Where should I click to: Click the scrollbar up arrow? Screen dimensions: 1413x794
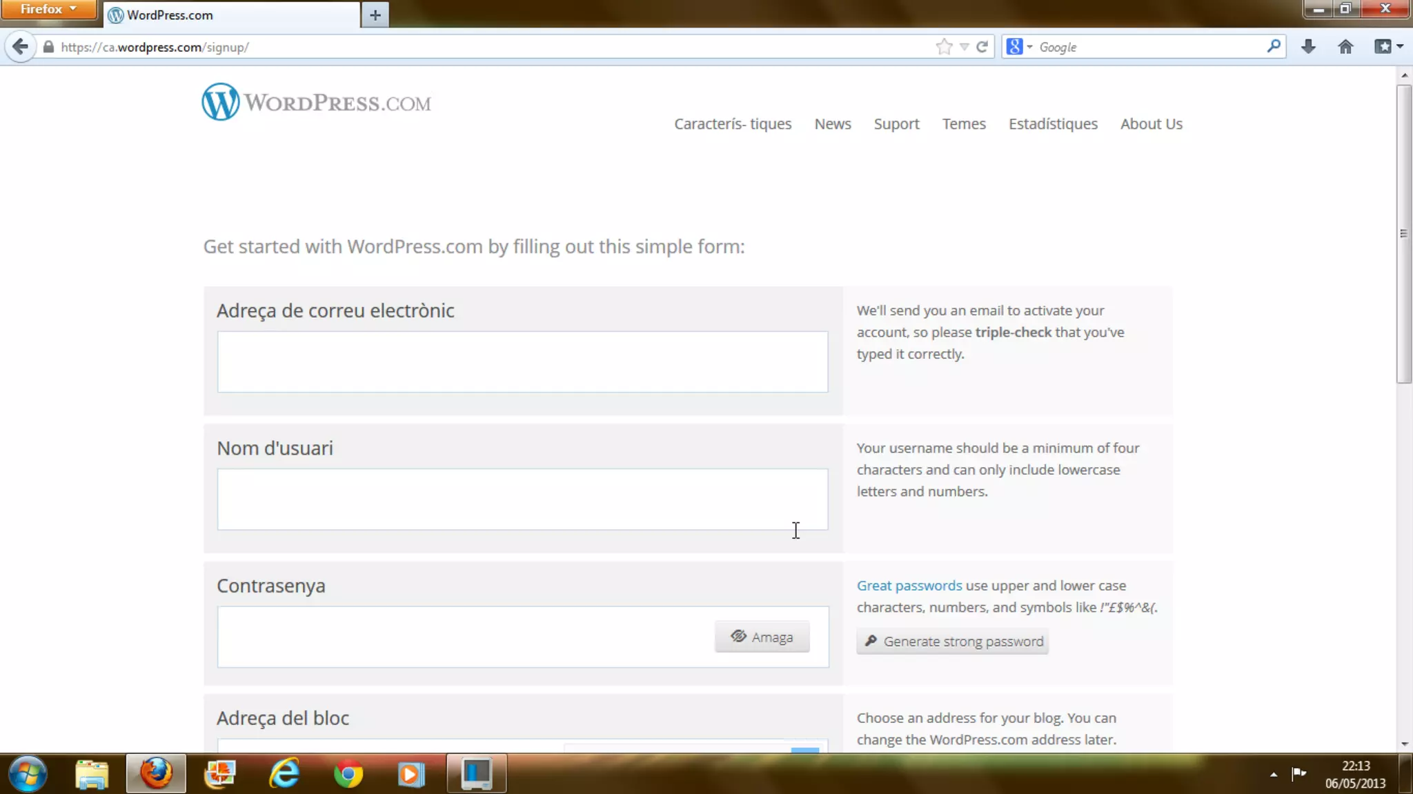(x=1404, y=75)
